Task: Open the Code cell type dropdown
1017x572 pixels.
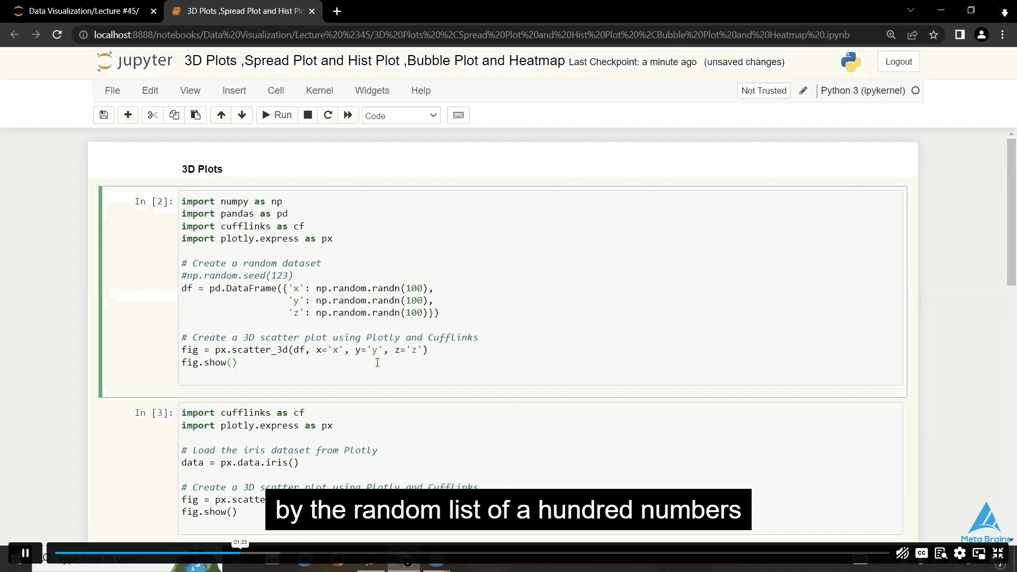Action: point(401,115)
